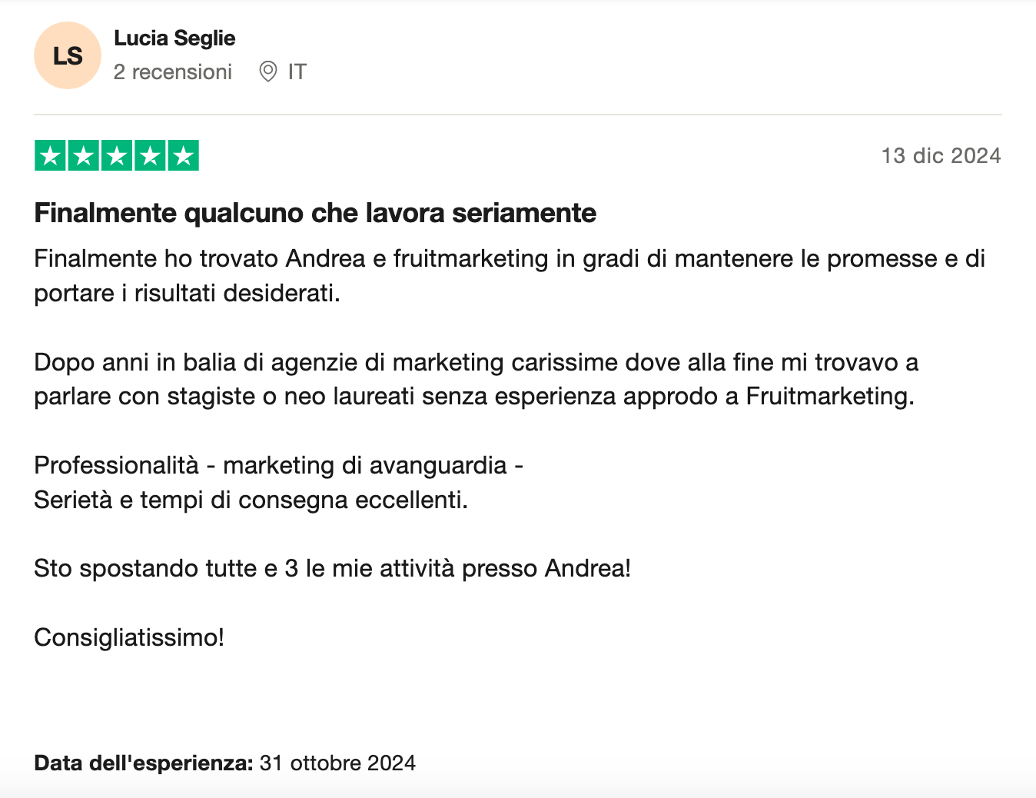The image size is (1036, 798).
Task: Click the LS avatar circle
Action: tap(68, 55)
